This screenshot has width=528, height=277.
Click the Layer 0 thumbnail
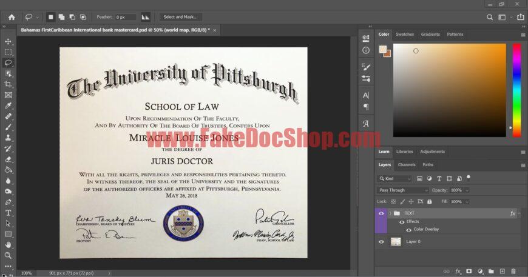point(396,242)
